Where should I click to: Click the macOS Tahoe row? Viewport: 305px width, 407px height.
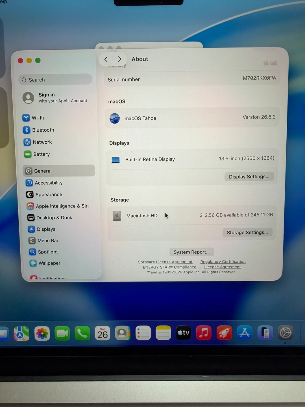[192, 118]
